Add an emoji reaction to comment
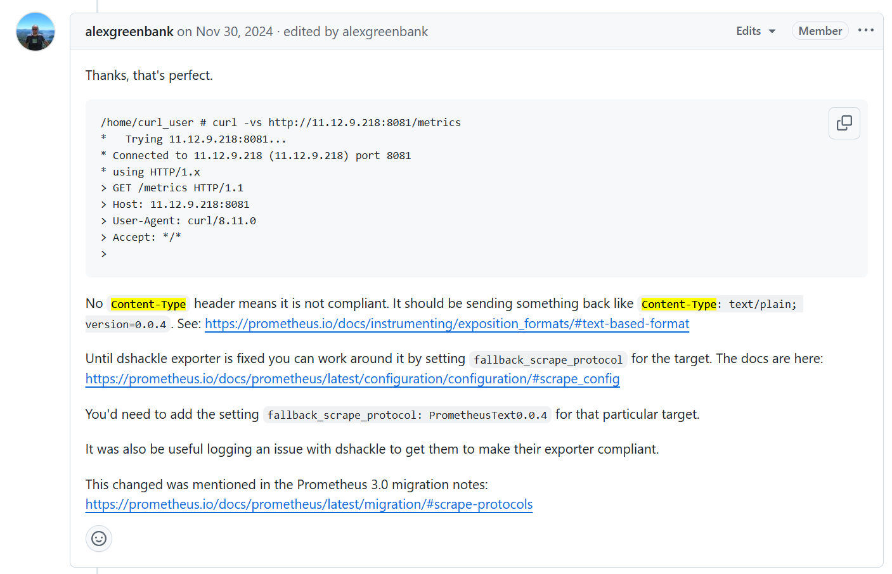The image size is (892, 574). (x=99, y=539)
